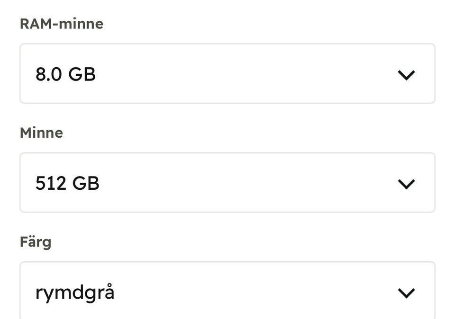Click the Minne label
This screenshot has height=319, width=455.
[x=42, y=133]
